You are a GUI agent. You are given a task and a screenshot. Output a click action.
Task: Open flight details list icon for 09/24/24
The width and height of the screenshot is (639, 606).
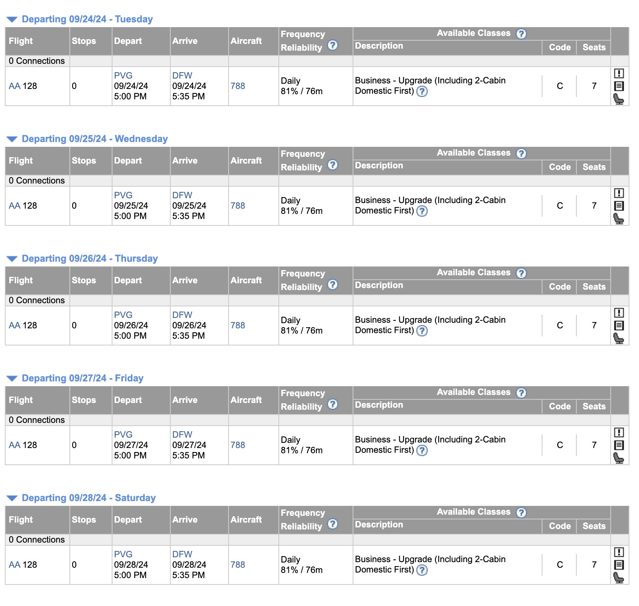[619, 86]
